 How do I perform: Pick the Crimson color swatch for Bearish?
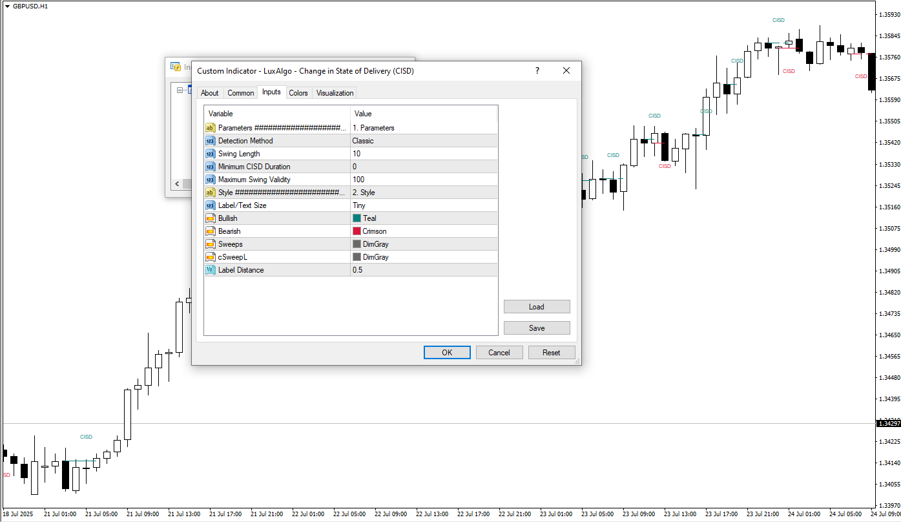[357, 231]
